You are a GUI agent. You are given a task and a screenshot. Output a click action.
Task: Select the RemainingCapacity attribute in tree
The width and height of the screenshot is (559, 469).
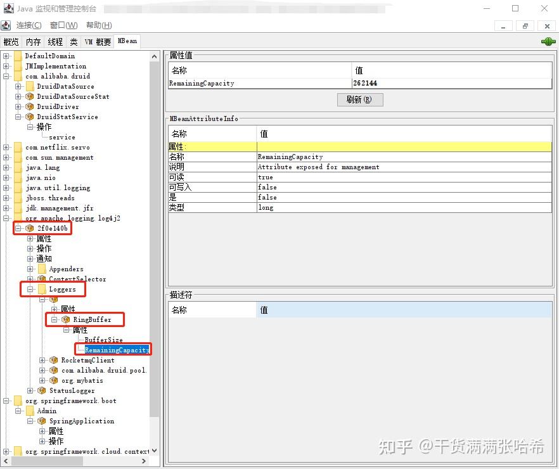click(x=117, y=350)
